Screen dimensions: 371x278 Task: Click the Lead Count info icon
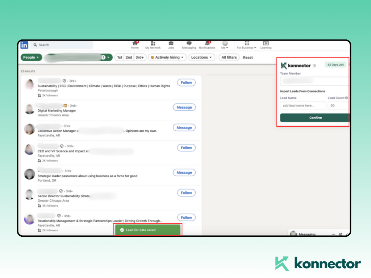tap(347, 98)
